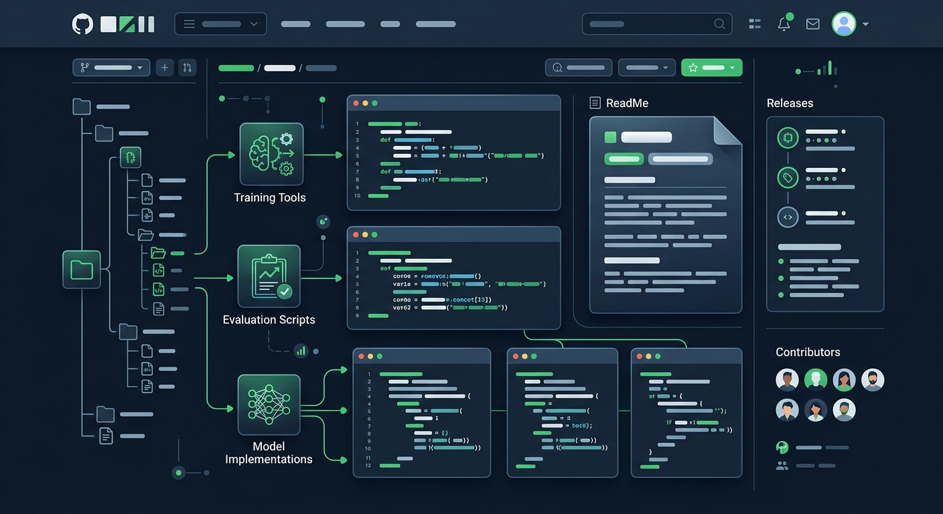Open the hamburger menu dropdown in header

pyautogui.click(x=220, y=24)
